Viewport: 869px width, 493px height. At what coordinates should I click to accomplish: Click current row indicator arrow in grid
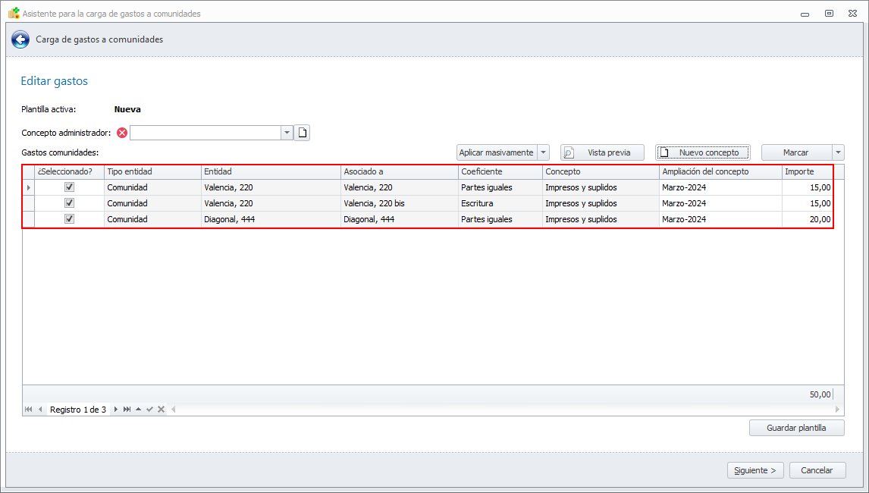[28, 187]
